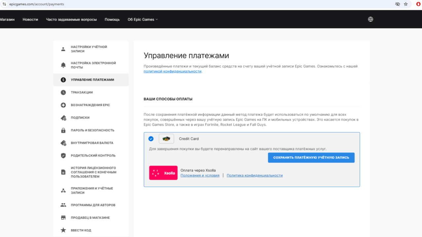Image resolution: width=422 pixels, height=237 pixels.
Task: Click the document icon beside История лицензионного соглашения
Action: [63, 172]
